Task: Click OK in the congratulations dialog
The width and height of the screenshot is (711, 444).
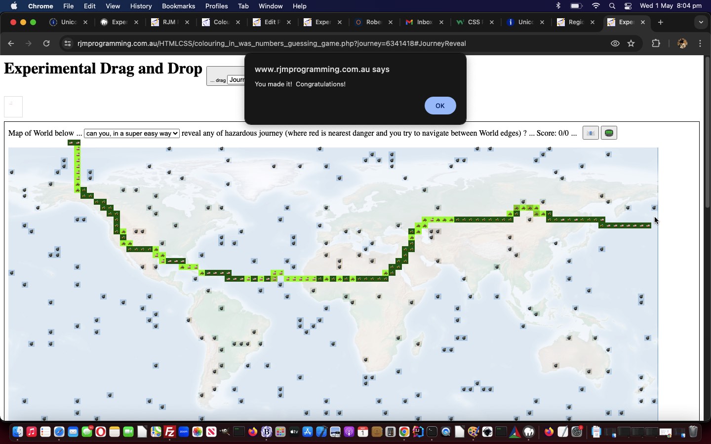Action: click(440, 106)
